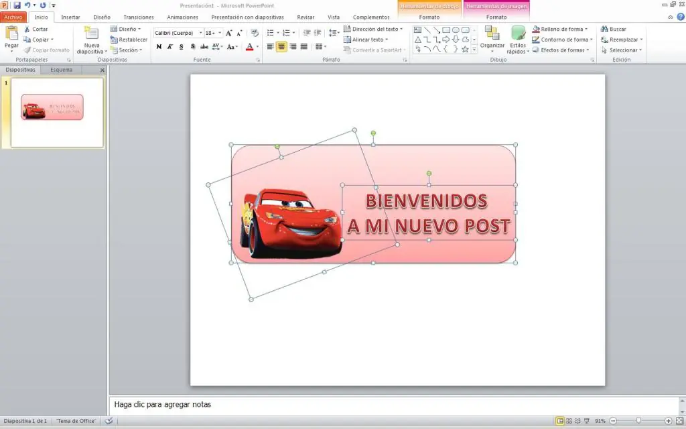The height and width of the screenshot is (429, 686).
Task: Select slide 1 thumbnail
Action: (x=57, y=113)
